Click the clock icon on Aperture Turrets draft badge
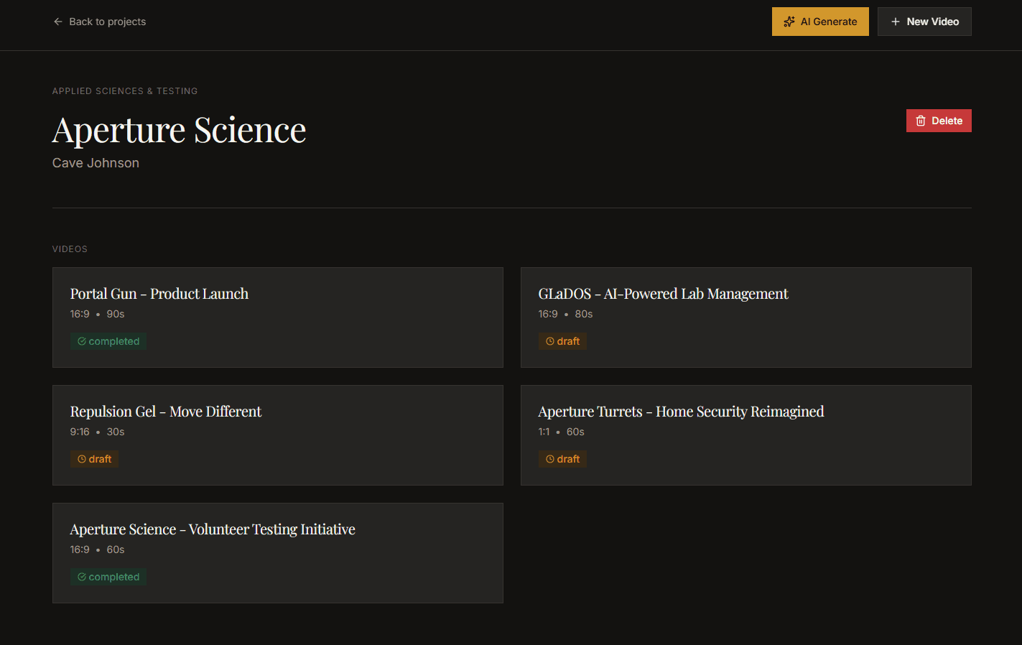1022x645 pixels. coord(549,458)
